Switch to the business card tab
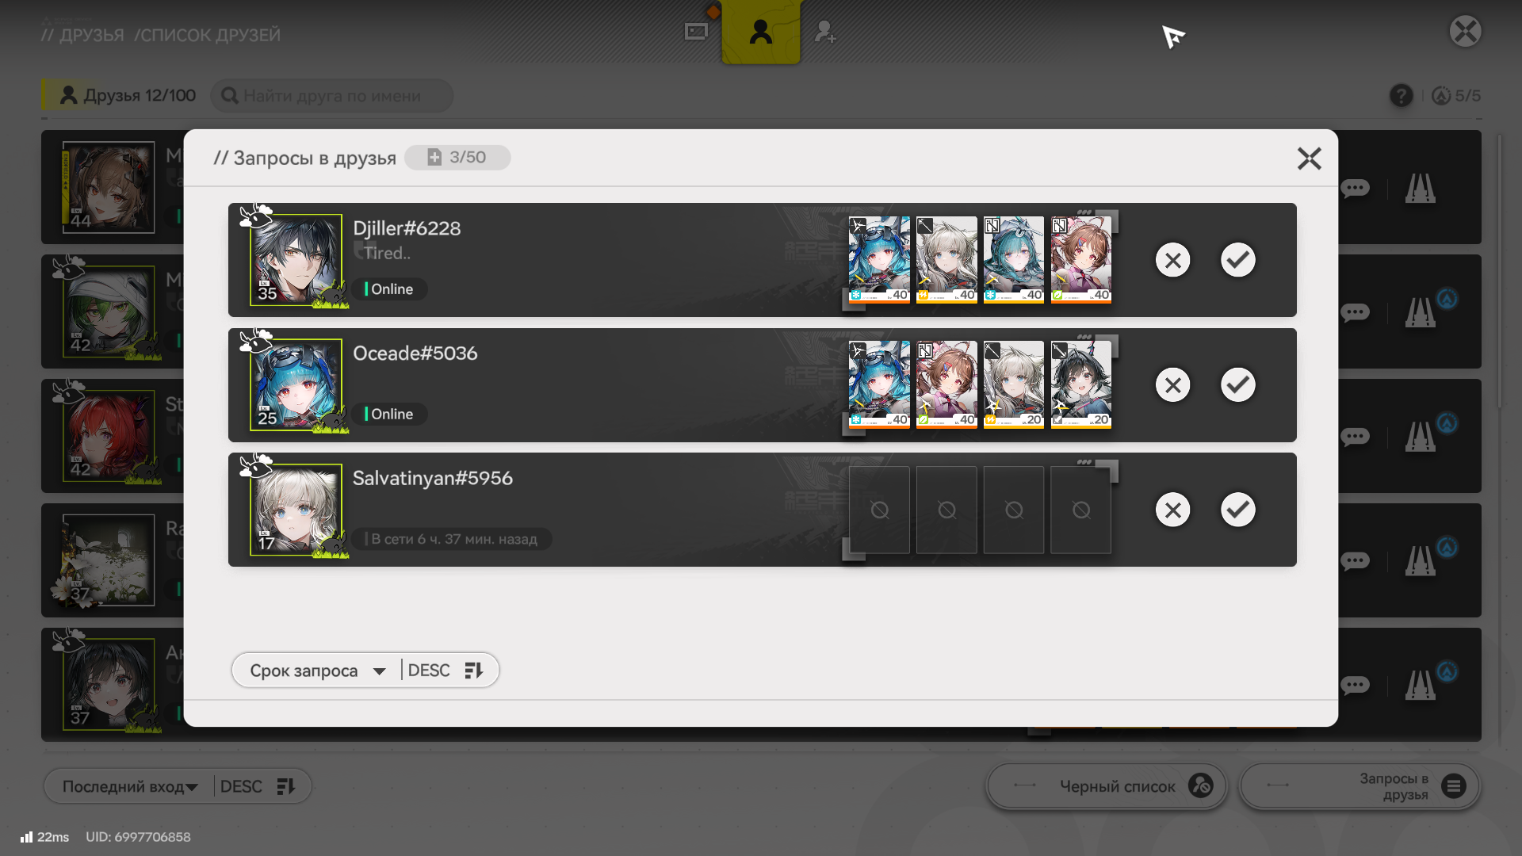This screenshot has height=856, width=1522. [x=696, y=32]
